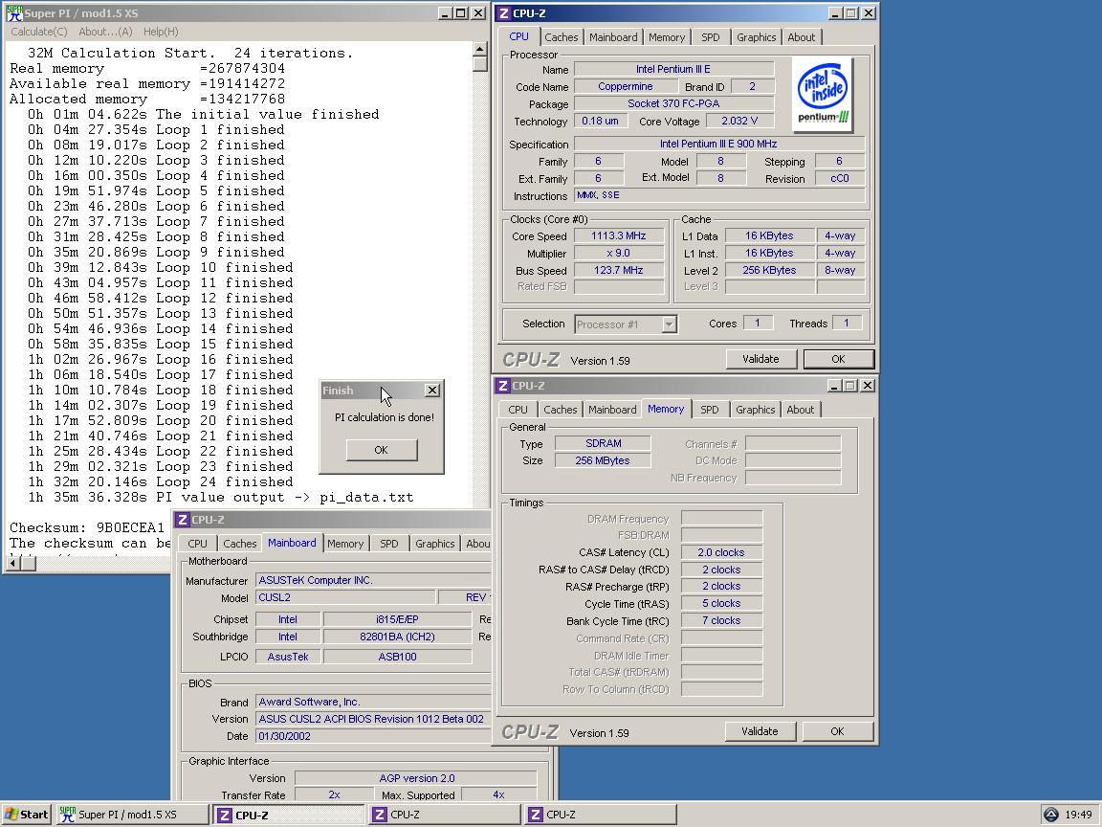
Task: Click OK in the Memory CPU-Z window
Action: pos(837,731)
